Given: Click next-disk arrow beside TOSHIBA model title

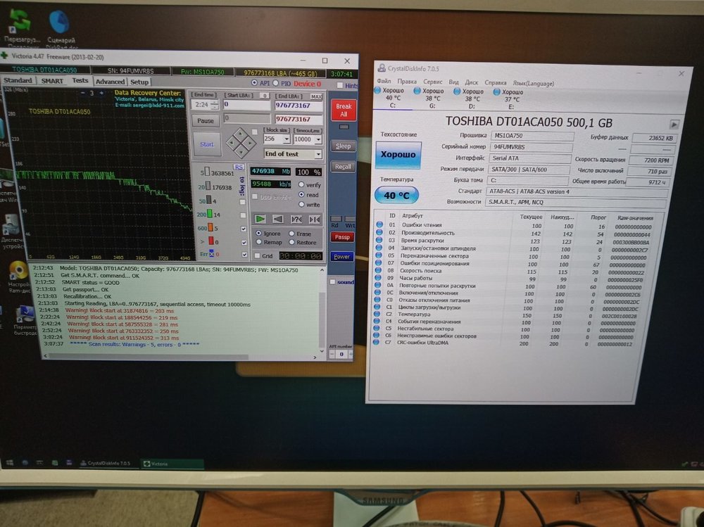Looking at the screenshot, I should point(674,122).
